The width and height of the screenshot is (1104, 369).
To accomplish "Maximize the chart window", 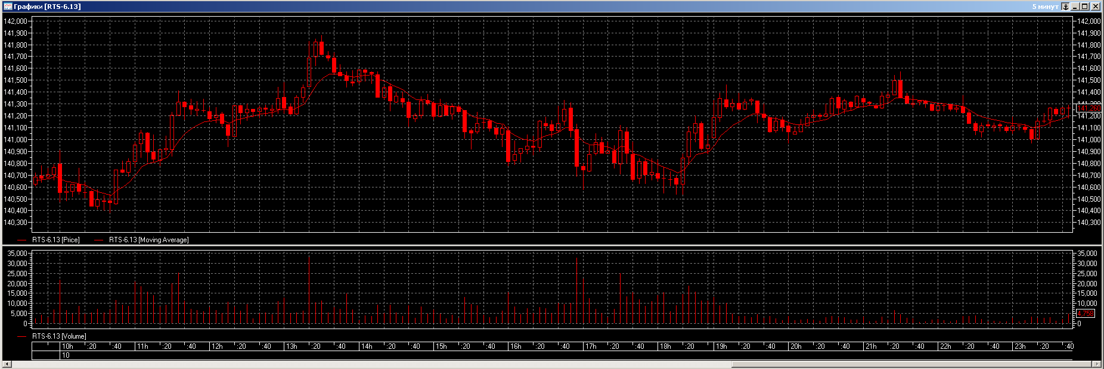I will tap(1085, 7).
